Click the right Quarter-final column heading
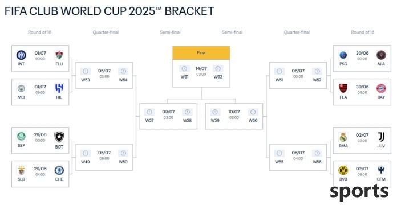The height and width of the screenshot is (209, 397). [x=297, y=32]
